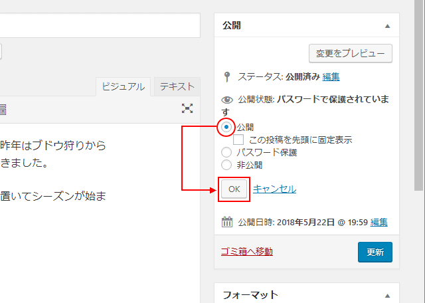Viewport: 425px width, 303px height.
Task: Click the visibility eye icon
Action: pos(227,100)
